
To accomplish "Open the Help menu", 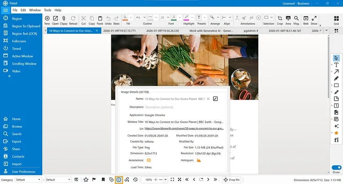I will 58,10.
